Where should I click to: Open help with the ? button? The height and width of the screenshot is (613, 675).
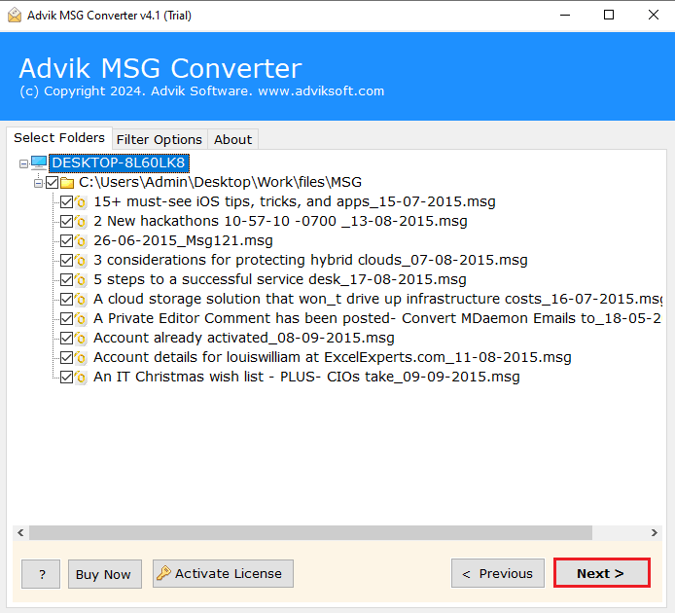[x=41, y=574]
